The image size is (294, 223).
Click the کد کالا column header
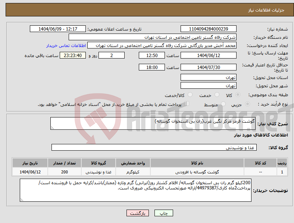260,163
